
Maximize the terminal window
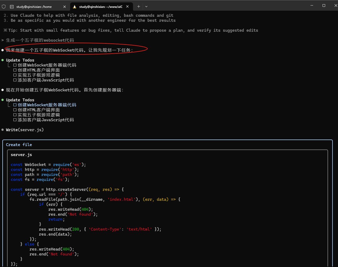pyautogui.click(x=324, y=5)
